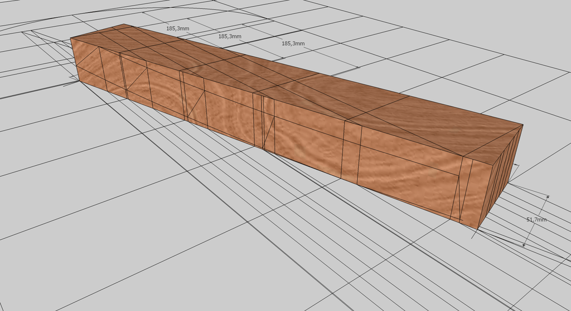Screen dimensions: 571x311
Task: Select the leftmost 185,3mm dimension label
Action: click(x=178, y=28)
